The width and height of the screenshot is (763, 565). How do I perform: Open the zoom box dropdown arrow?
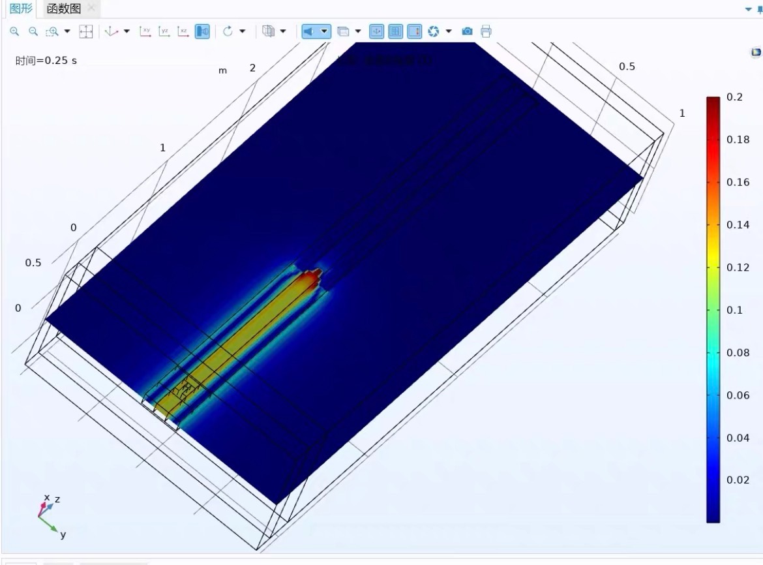coord(67,31)
